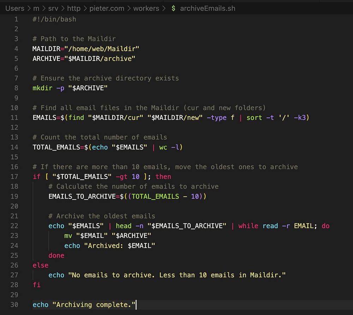Screen dimensions: 353x315
Task: Click the "No emails to archive" string
Action: pyautogui.click(x=177, y=275)
